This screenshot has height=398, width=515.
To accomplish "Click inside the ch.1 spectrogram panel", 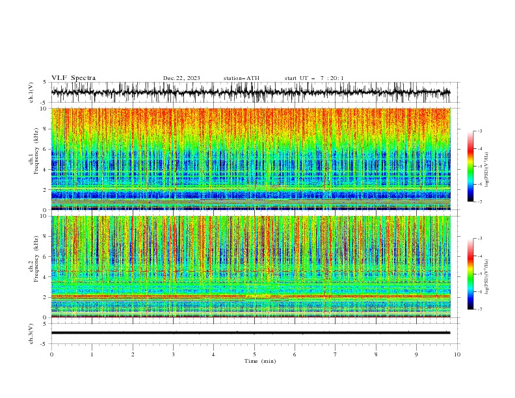I will [251, 159].
